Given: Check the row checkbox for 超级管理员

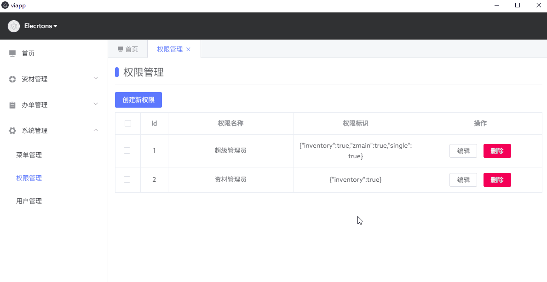Looking at the screenshot, I should click(127, 150).
